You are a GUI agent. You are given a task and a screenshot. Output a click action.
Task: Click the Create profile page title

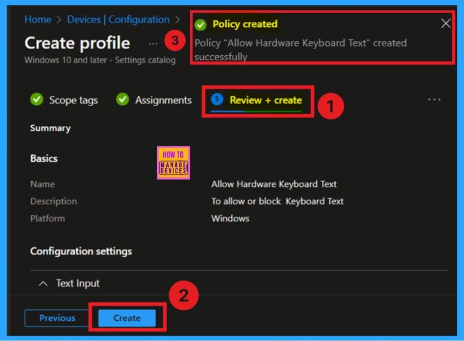click(x=77, y=43)
